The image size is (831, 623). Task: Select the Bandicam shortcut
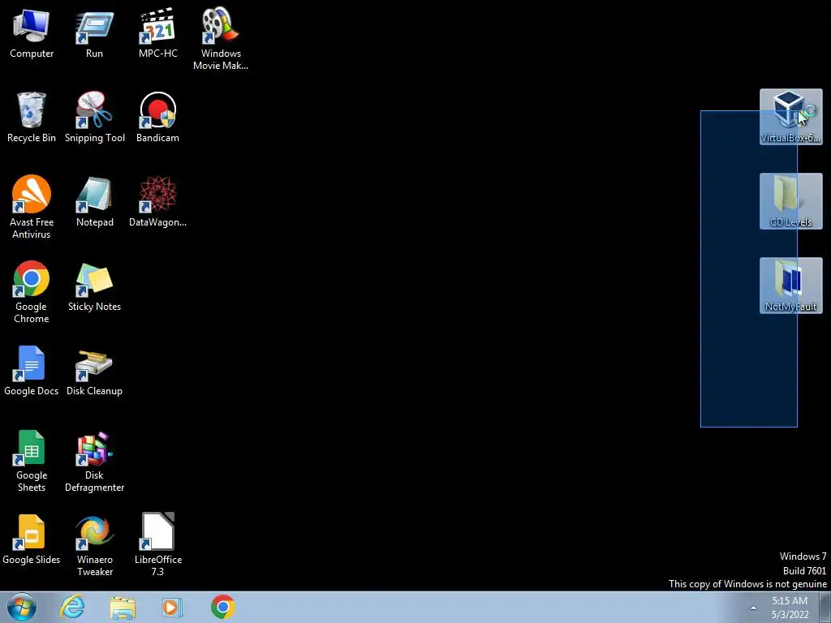158,118
